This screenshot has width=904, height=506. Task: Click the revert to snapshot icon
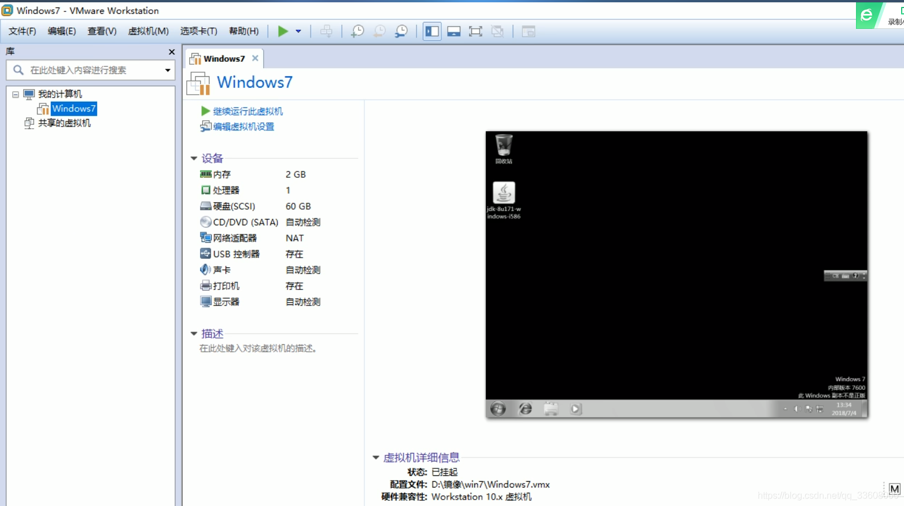pyautogui.click(x=379, y=31)
